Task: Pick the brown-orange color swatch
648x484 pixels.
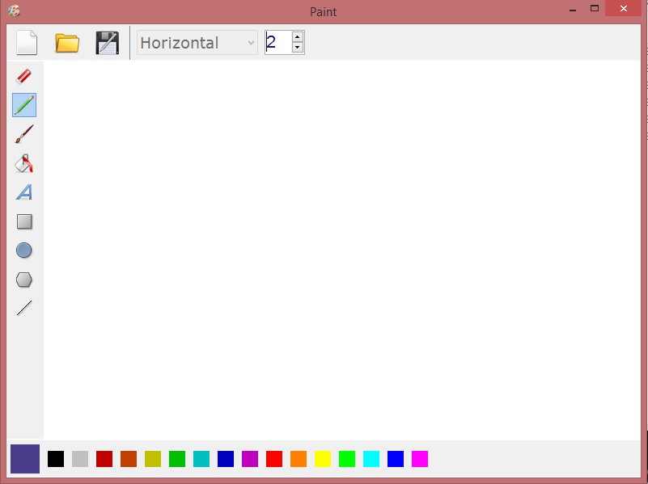Action: [129, 459]
